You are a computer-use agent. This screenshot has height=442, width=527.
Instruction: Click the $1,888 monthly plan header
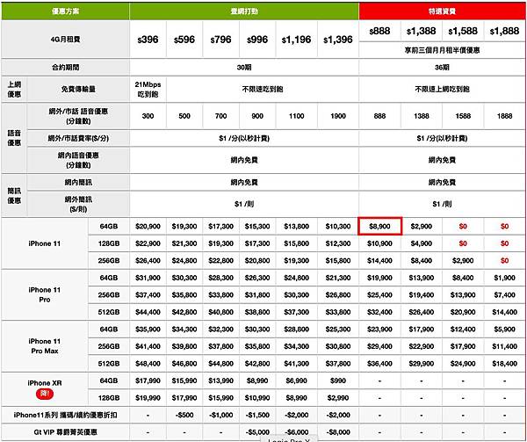504,32
